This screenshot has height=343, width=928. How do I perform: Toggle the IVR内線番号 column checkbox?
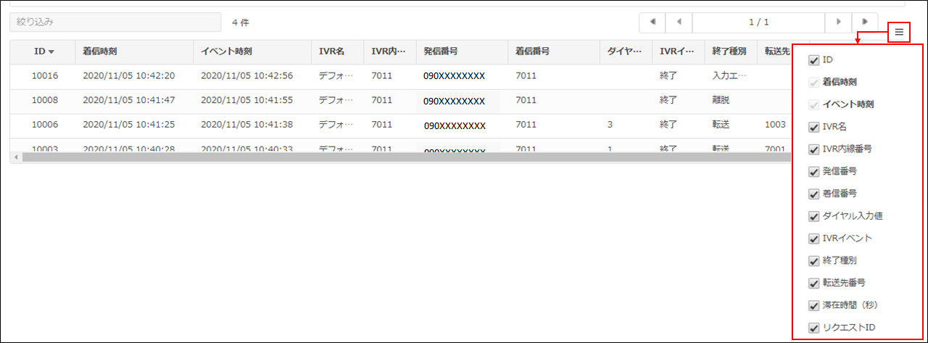[x=813, y=150]
